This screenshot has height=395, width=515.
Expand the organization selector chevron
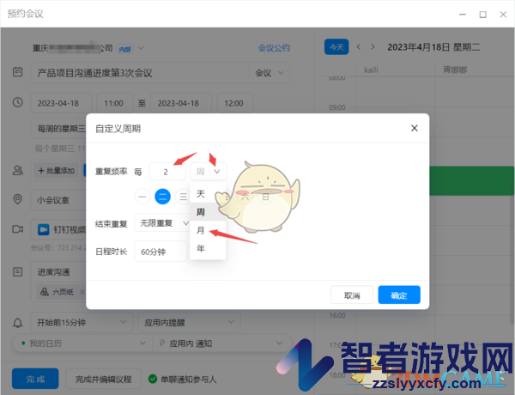click(141, 48)
